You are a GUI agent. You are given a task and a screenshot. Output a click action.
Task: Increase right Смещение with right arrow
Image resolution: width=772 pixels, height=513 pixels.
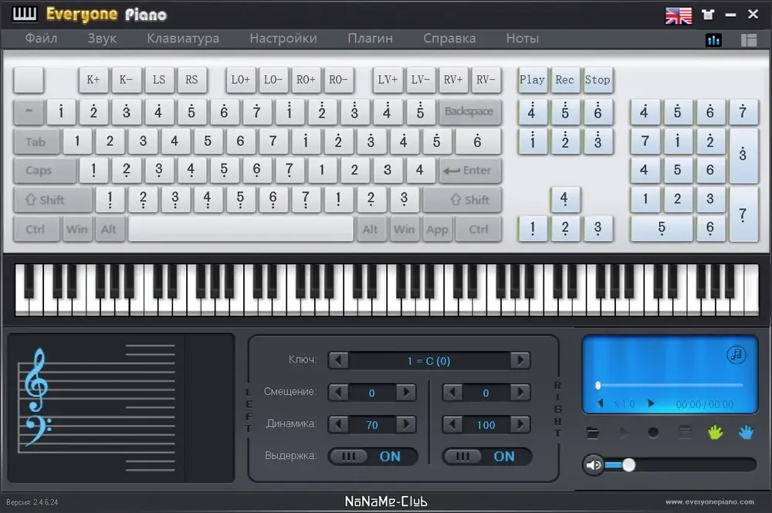pyautogui.click(x=520, y=393)
